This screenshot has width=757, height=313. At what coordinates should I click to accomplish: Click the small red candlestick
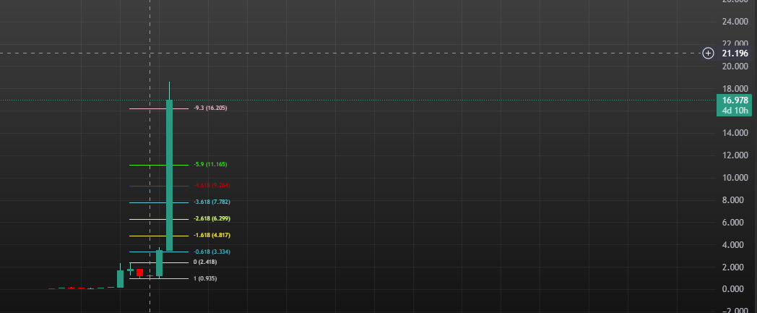tap(139, 273)
